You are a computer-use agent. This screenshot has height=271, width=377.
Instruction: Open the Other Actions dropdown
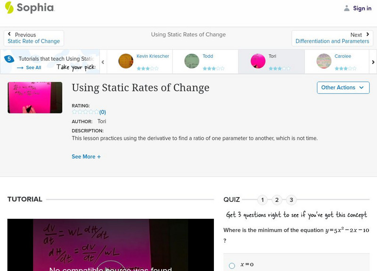(343, 88)
